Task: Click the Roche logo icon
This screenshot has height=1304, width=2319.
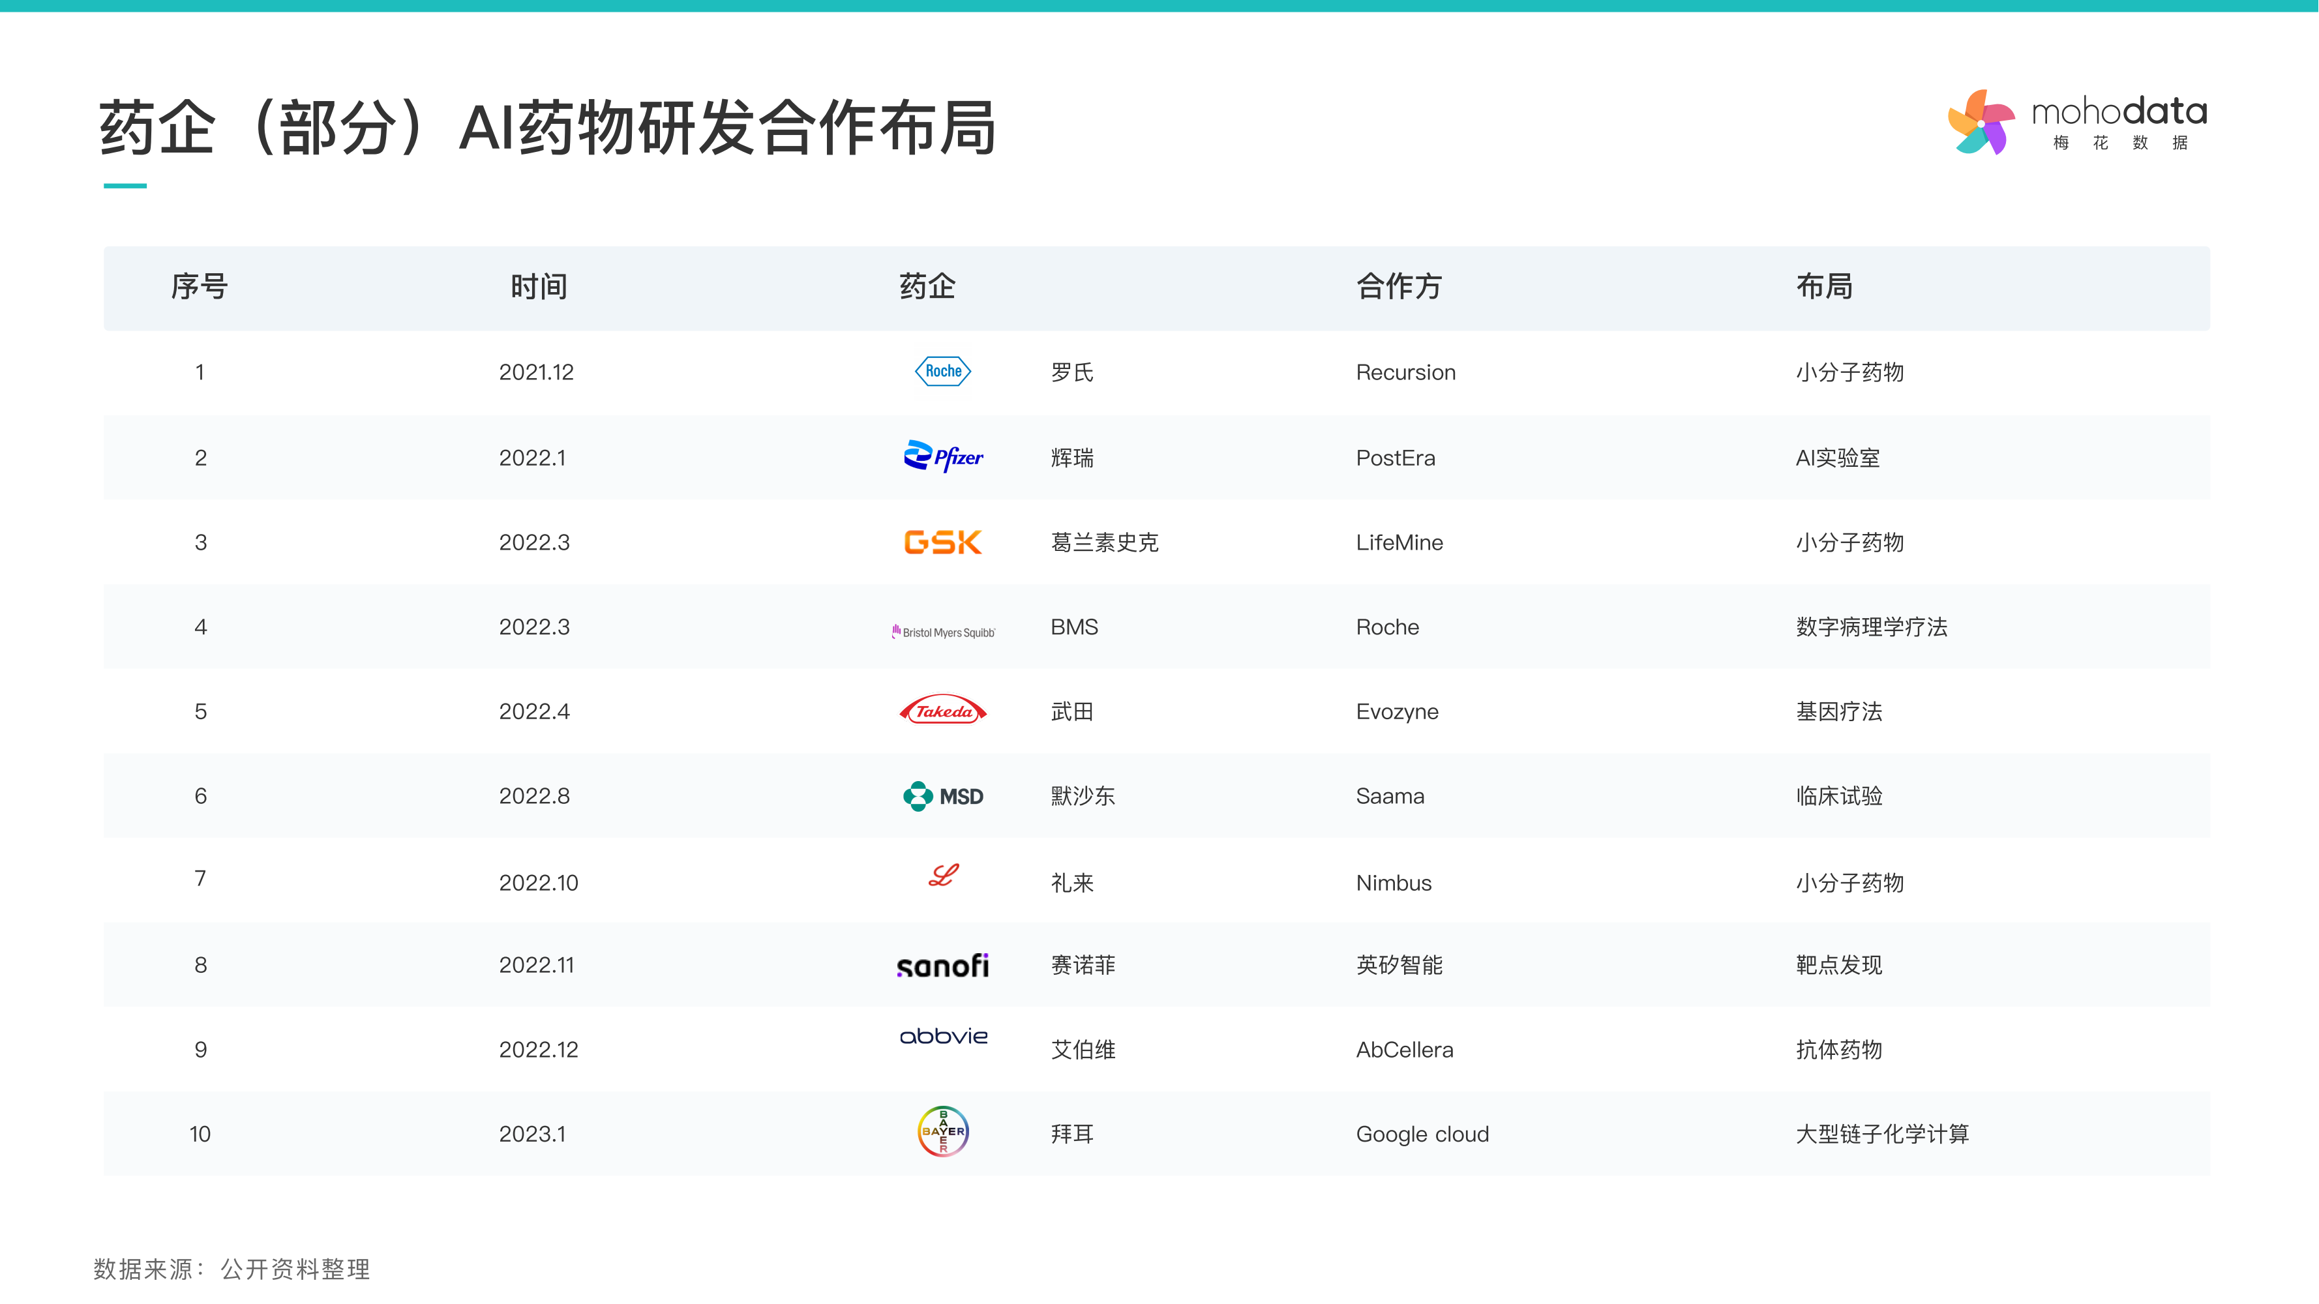Action: click(x=942, y=371)
